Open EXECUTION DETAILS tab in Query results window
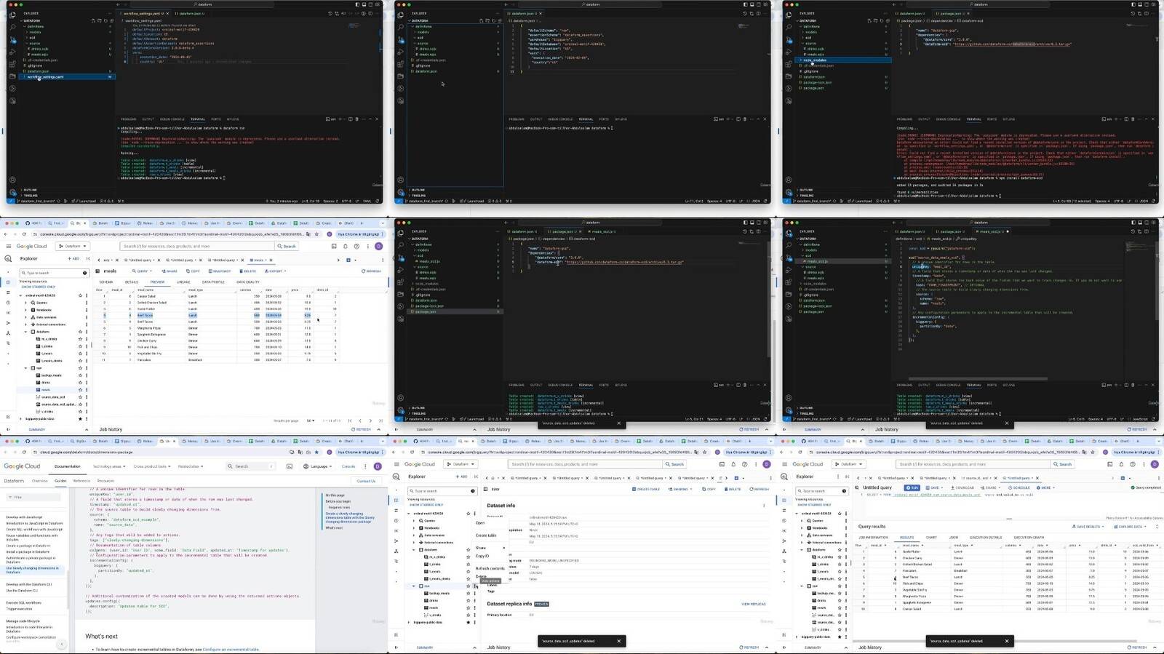The height and width of the screenshot is (654, 1164). [986, 537]
